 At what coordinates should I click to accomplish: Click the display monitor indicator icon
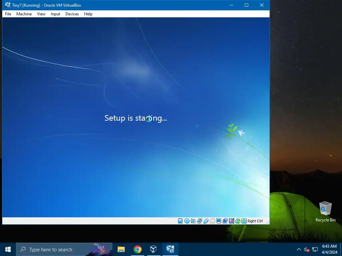pyautogui.click(x=218, y=221)
